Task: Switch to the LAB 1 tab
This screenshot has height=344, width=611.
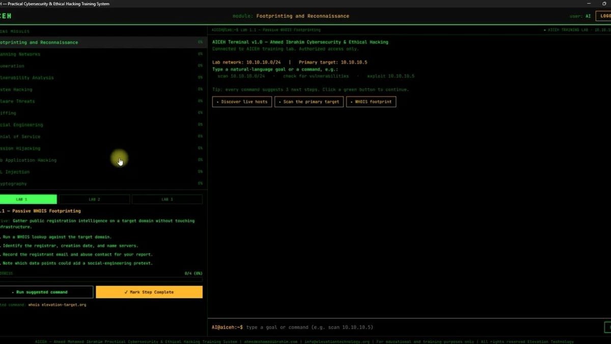Action: coord(28,199)
